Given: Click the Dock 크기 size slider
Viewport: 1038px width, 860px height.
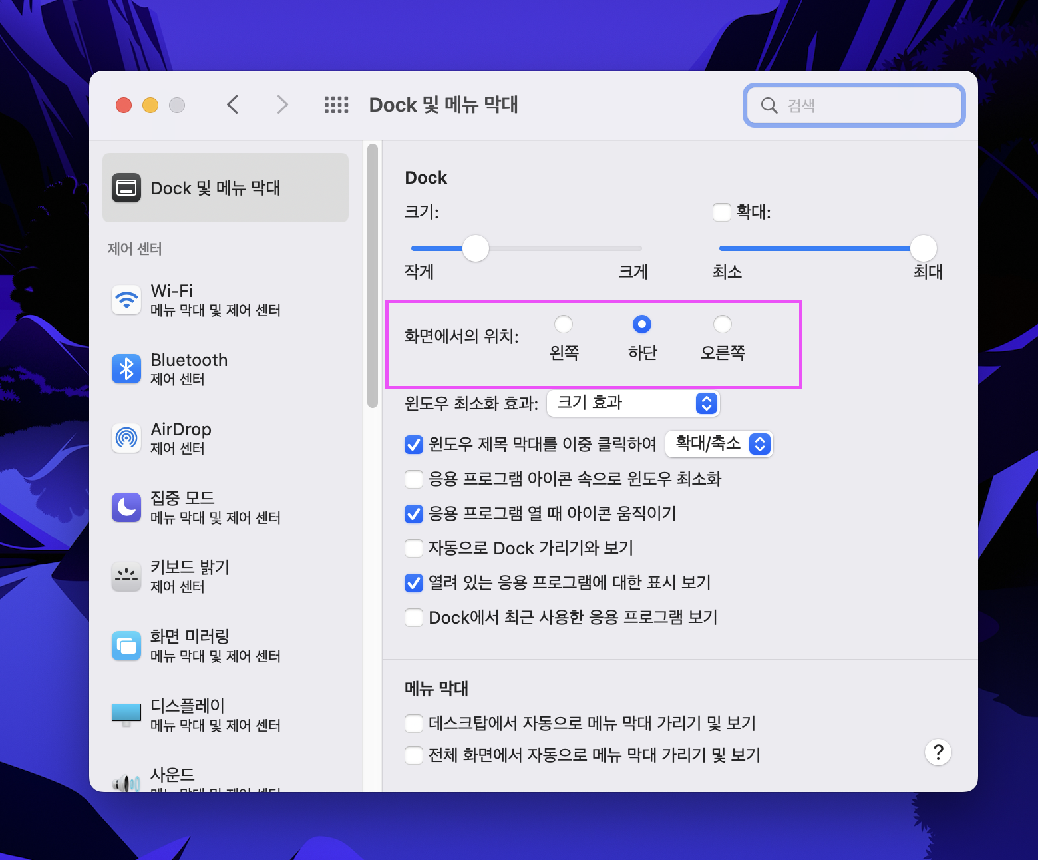Looking at the screenshot, I should (x=526, y=248).
